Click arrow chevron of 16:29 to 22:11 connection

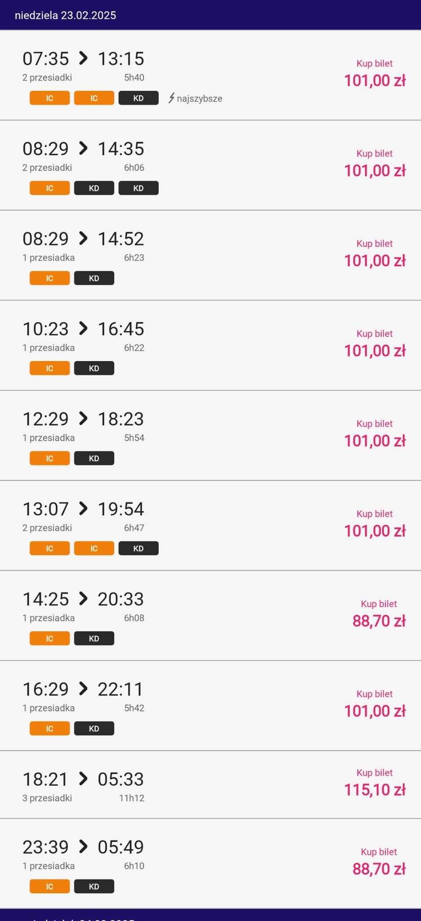coord(83,689)
